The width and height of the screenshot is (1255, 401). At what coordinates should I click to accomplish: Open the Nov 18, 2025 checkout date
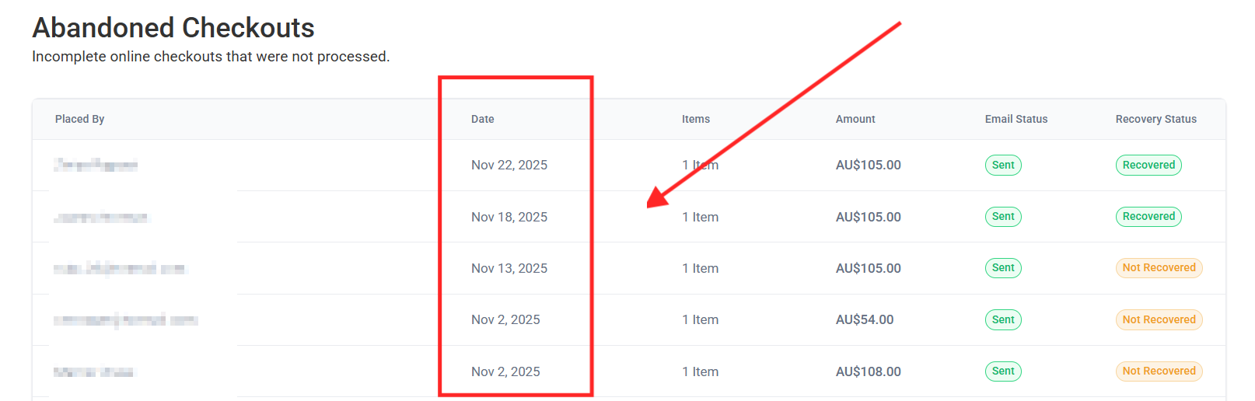click(x=509, y=217)
